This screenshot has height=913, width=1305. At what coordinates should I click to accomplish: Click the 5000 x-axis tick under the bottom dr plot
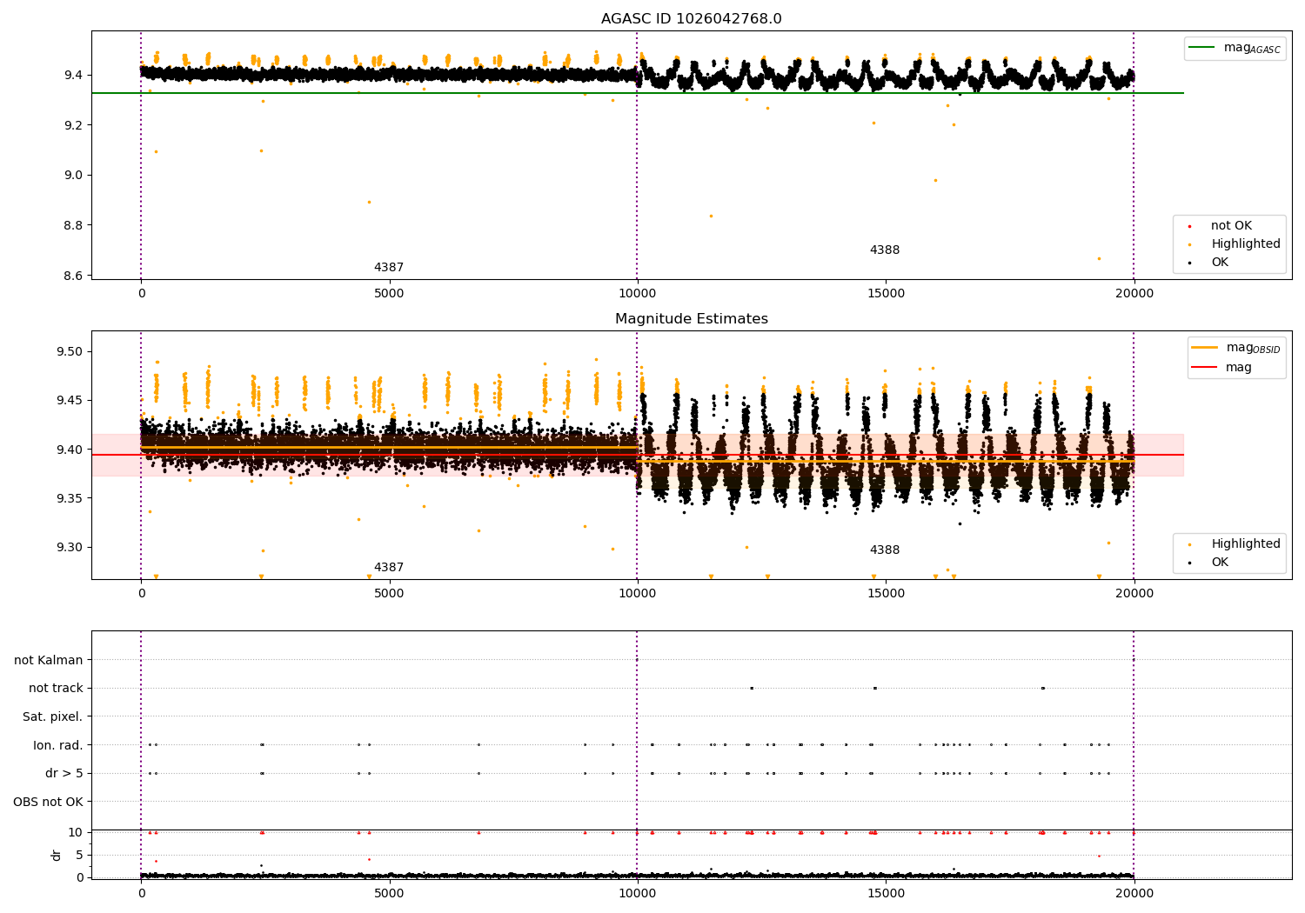389,894
